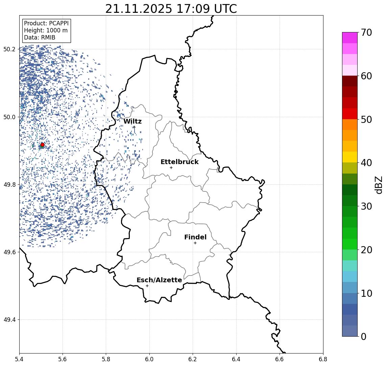Click the Ettelbruck station cross marker
This screenshot has height=366, width=387.
point(171,168)
